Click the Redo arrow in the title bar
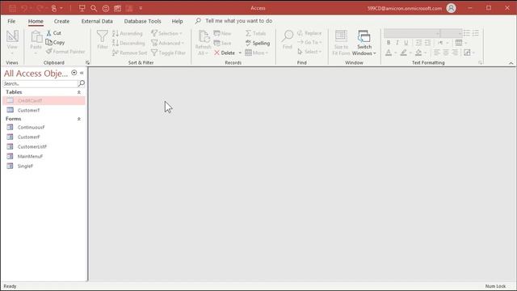The width and height of the screenshot is (517, 291). [40, 8]
